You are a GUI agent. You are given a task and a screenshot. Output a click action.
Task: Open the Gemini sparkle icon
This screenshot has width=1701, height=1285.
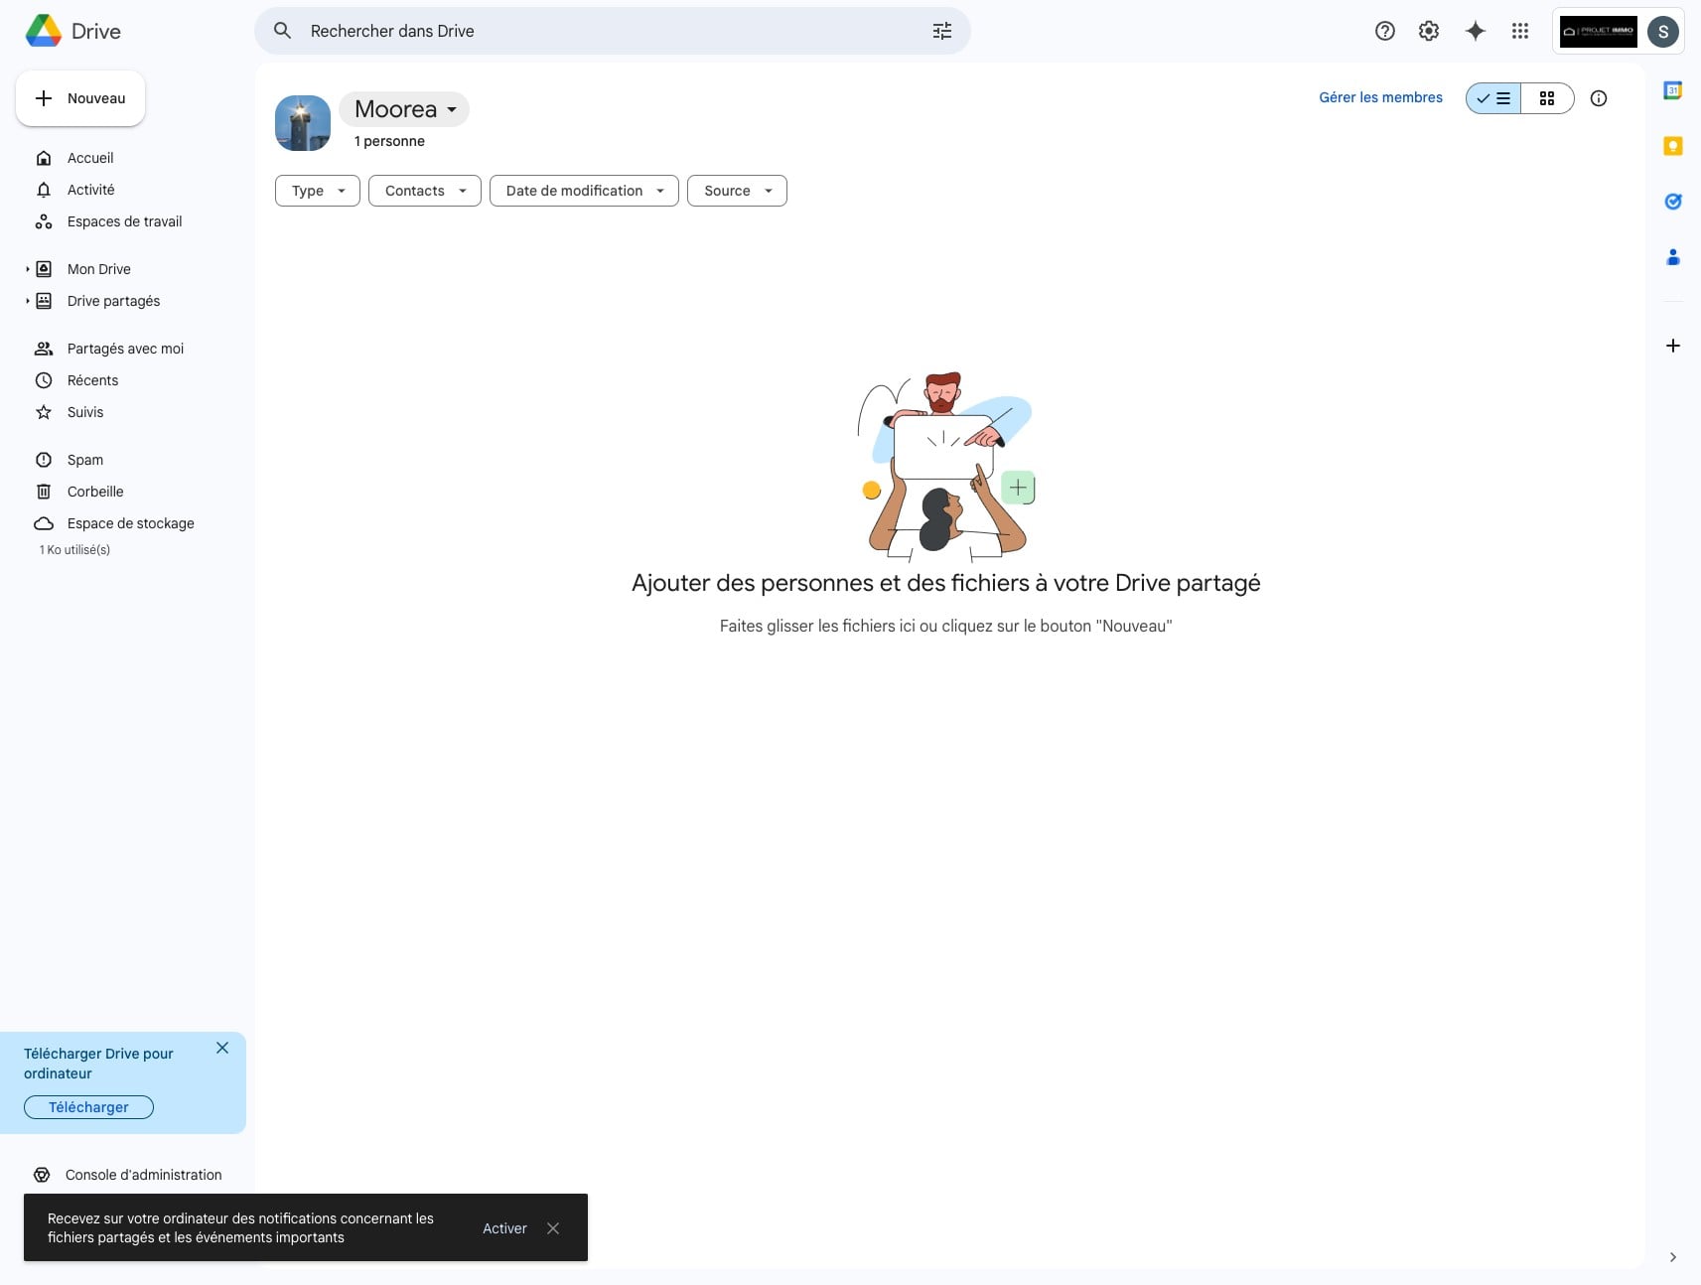(x=1475, y=31)
